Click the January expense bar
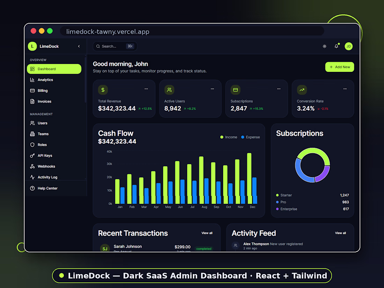Viewport: 384px width, 288px height. tap(123, 195)
